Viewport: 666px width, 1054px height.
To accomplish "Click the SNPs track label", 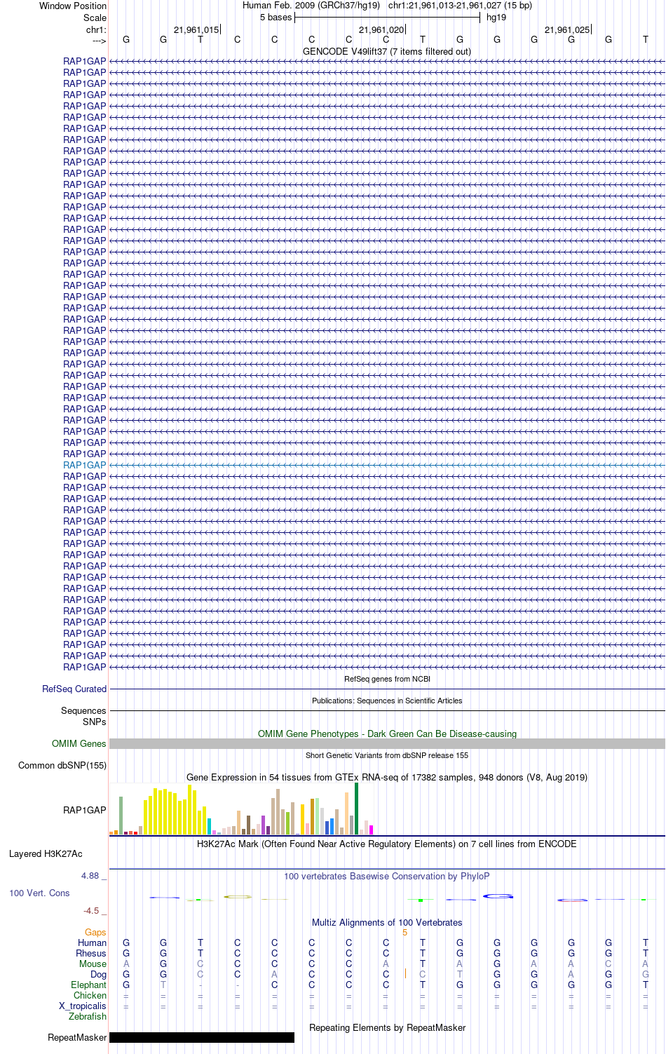I will (95, 722).
